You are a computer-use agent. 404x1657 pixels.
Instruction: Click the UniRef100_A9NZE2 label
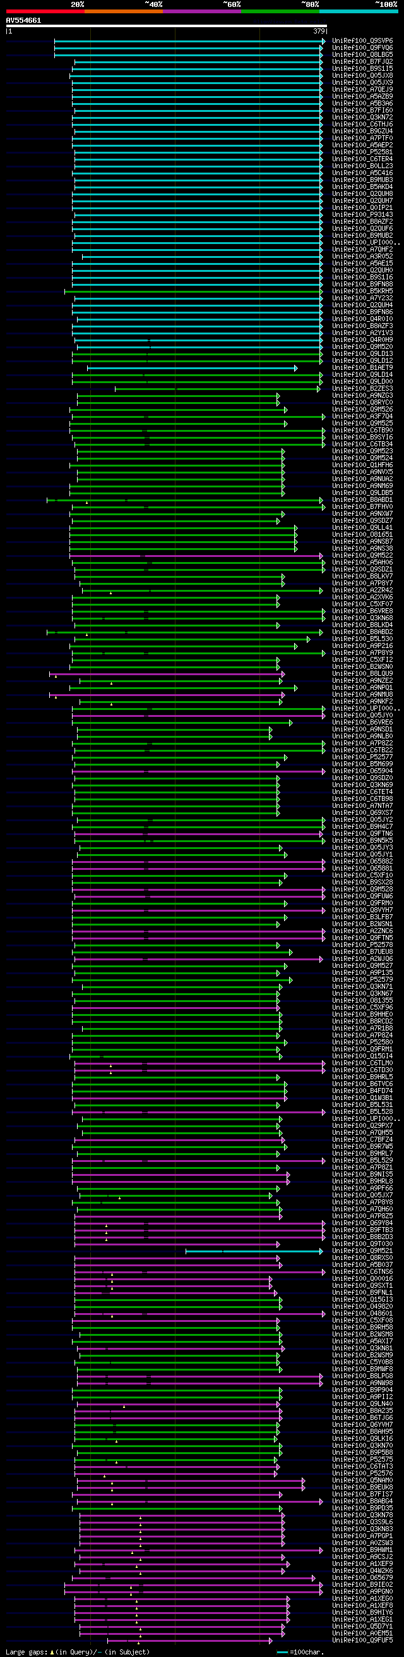point(362,681)
